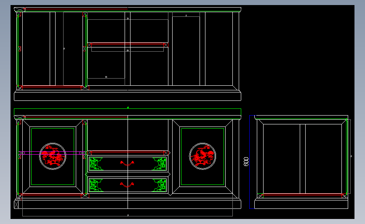Click the blue vertical dimension line beside 600

pos(250,162)
